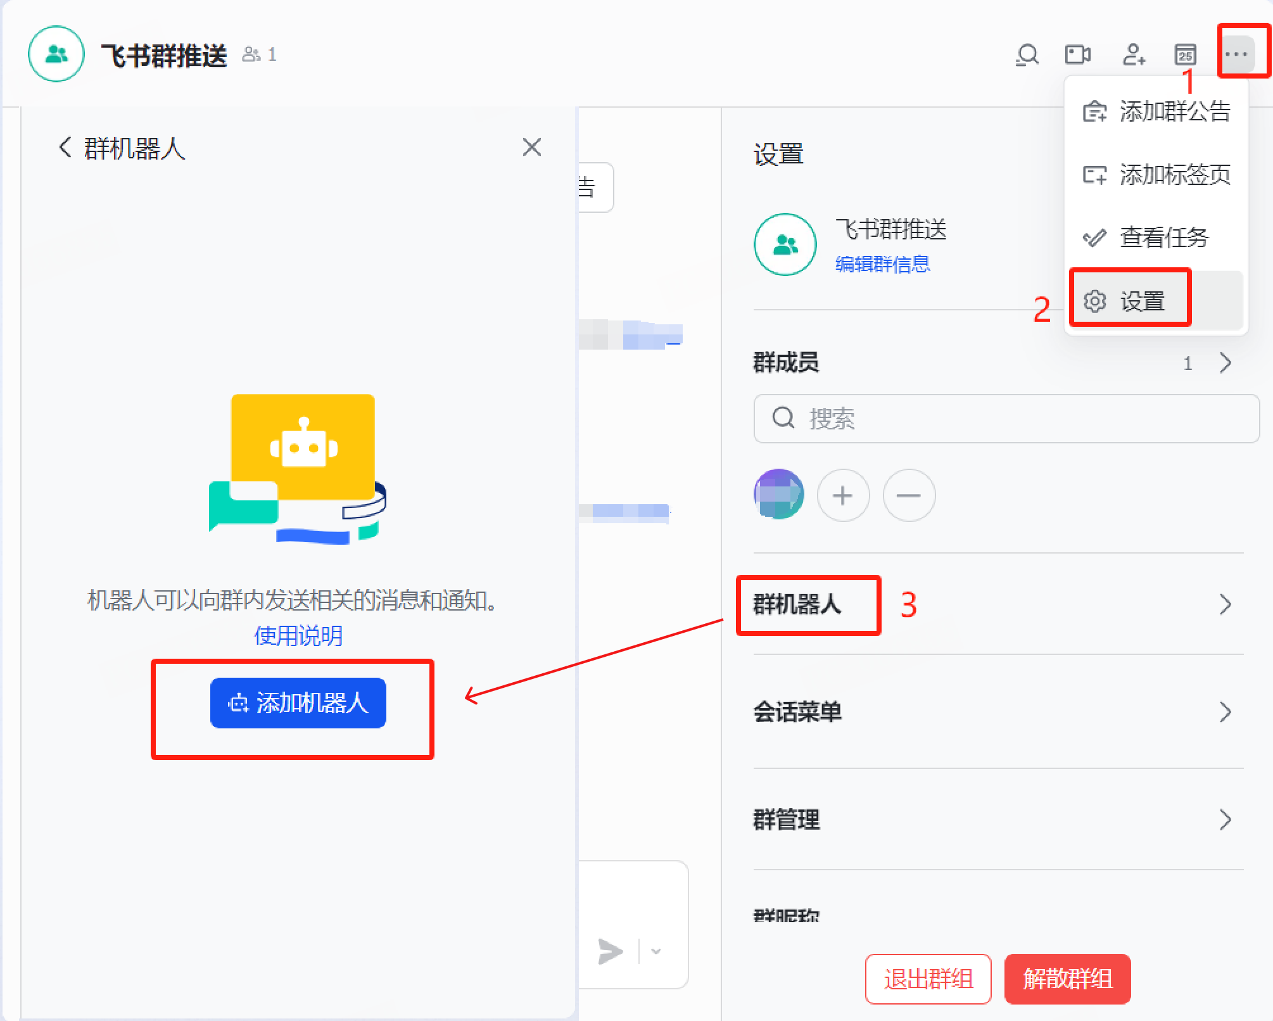Viewport: 1273px width, 1021px height.
Task: Start a video meeting from the header
Action: [x=1077, y=55]
